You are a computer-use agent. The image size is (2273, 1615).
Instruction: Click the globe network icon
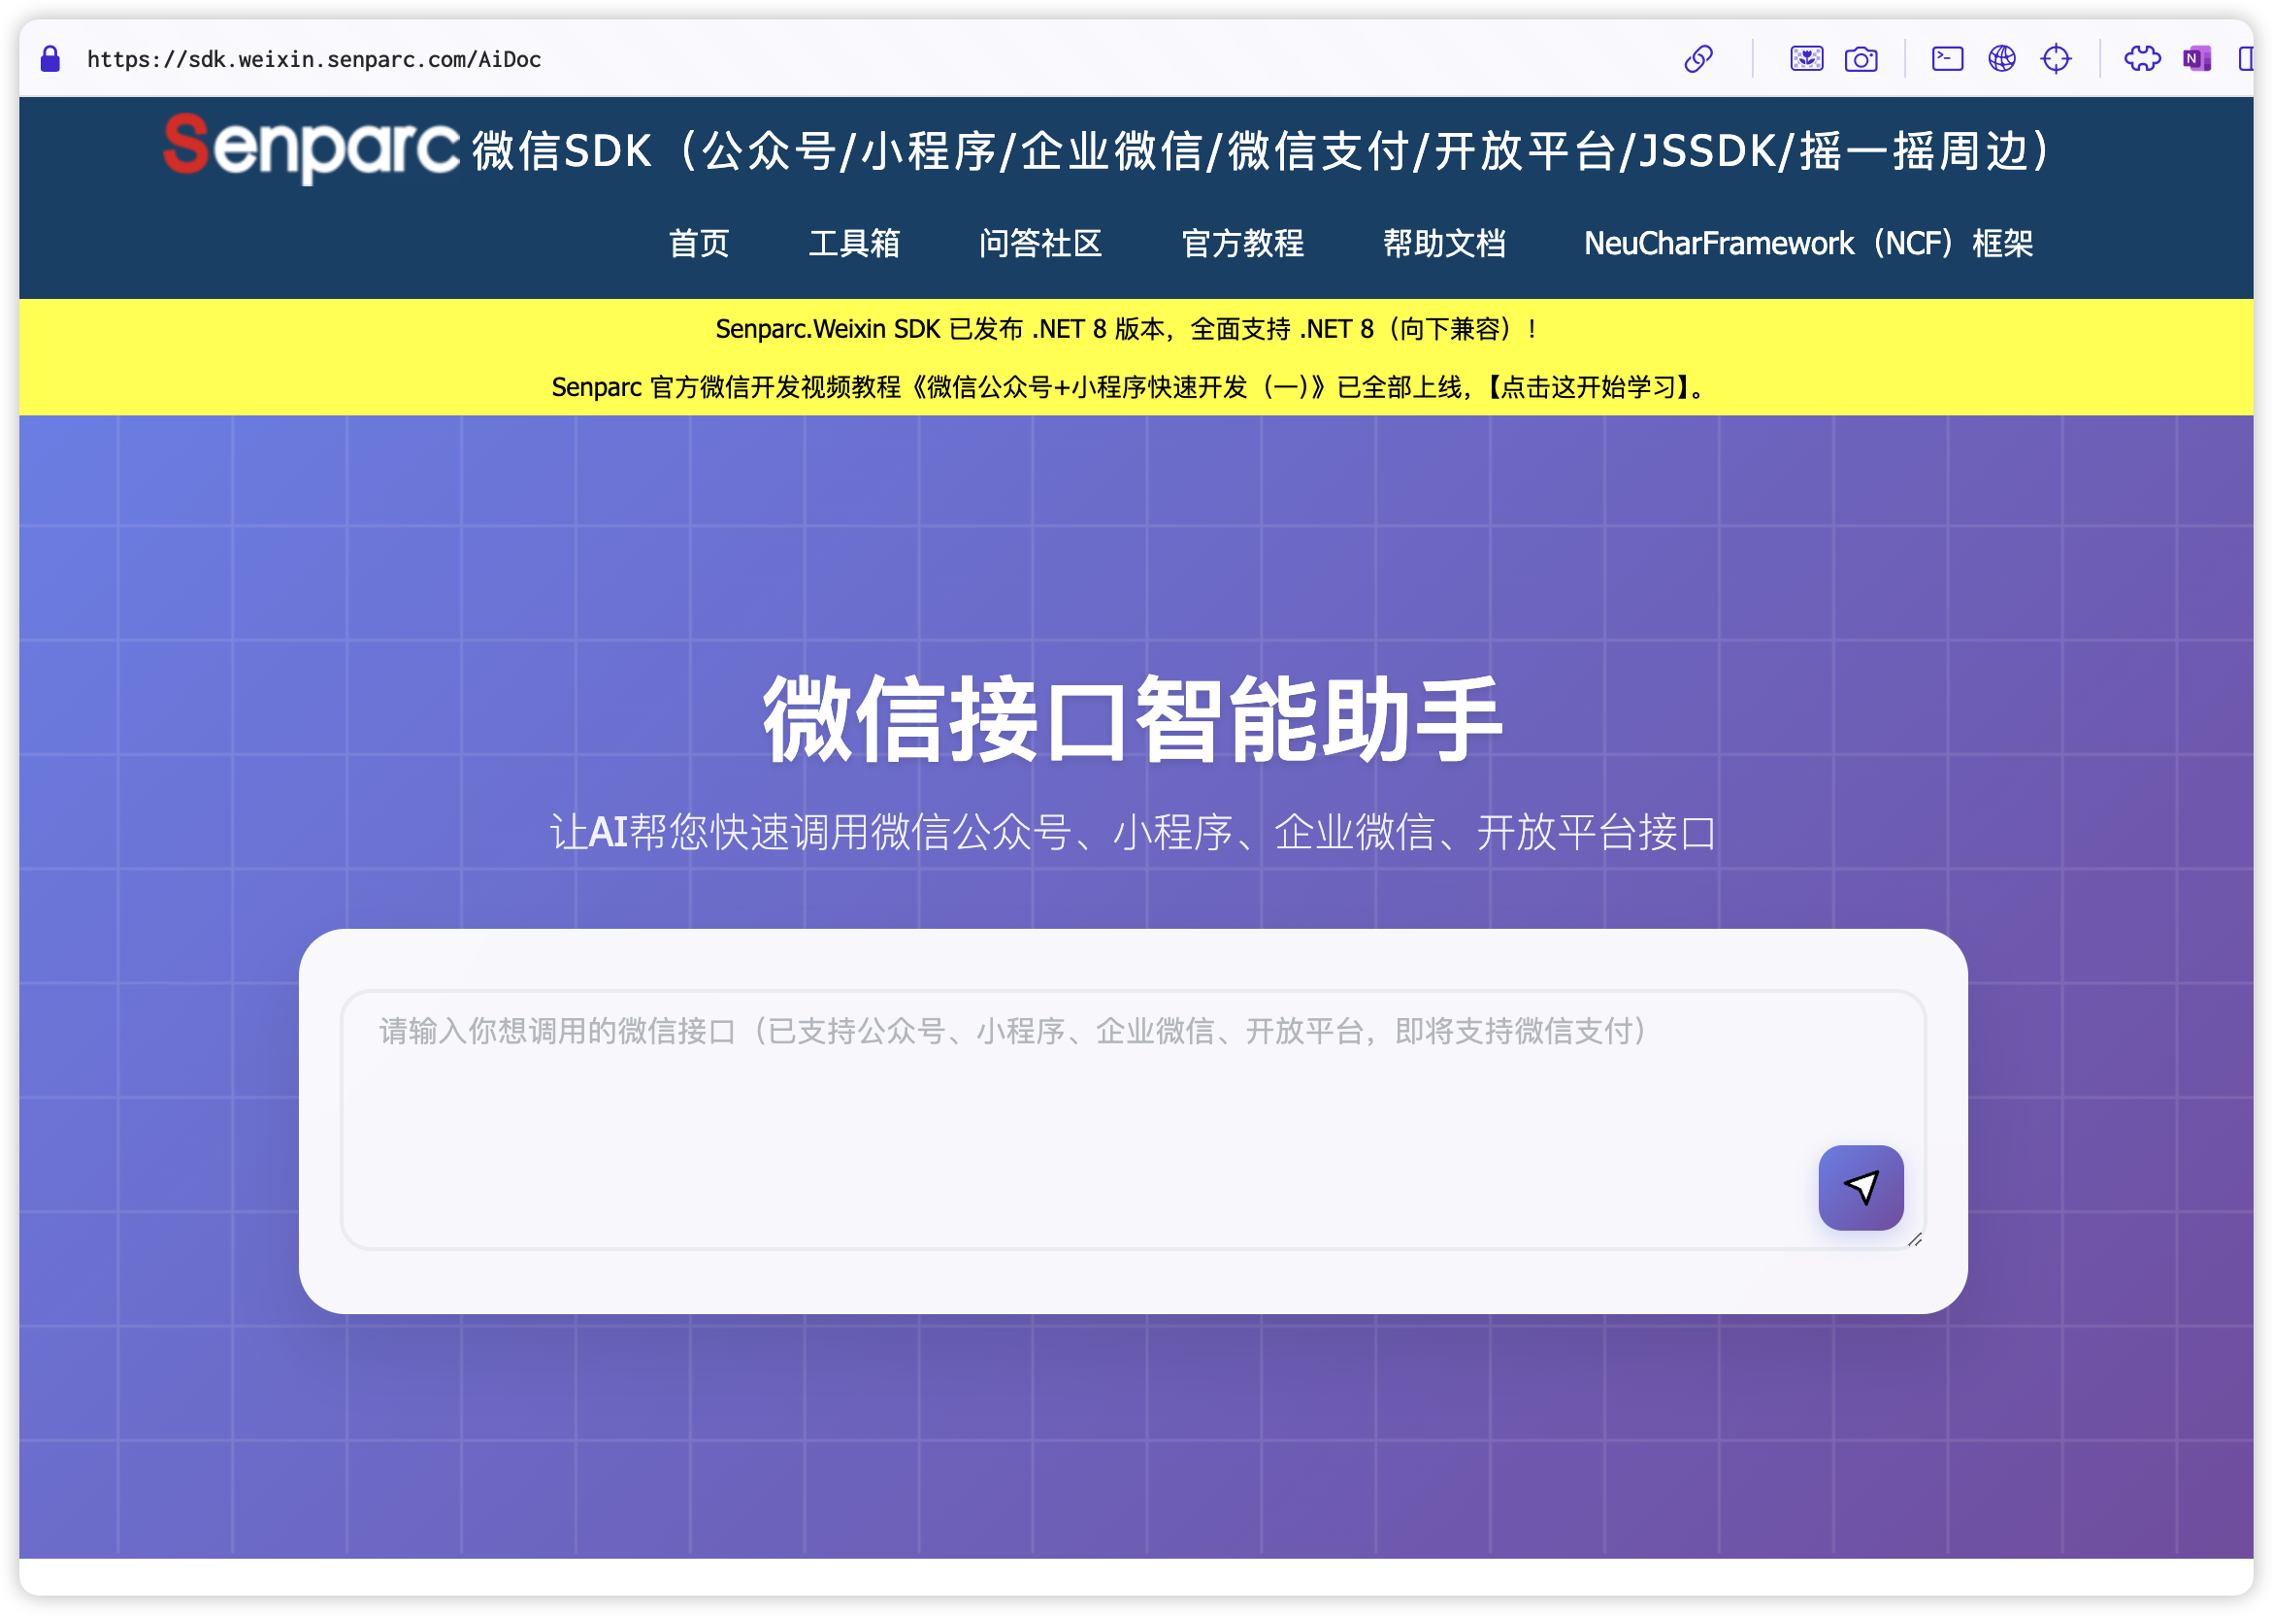[x=2001, y=59]
